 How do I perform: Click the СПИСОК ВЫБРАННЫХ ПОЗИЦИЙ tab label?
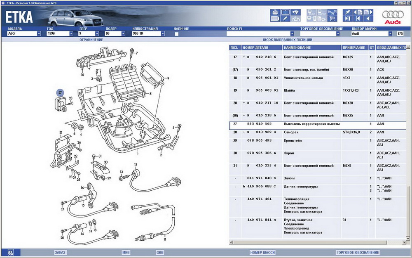288,40
